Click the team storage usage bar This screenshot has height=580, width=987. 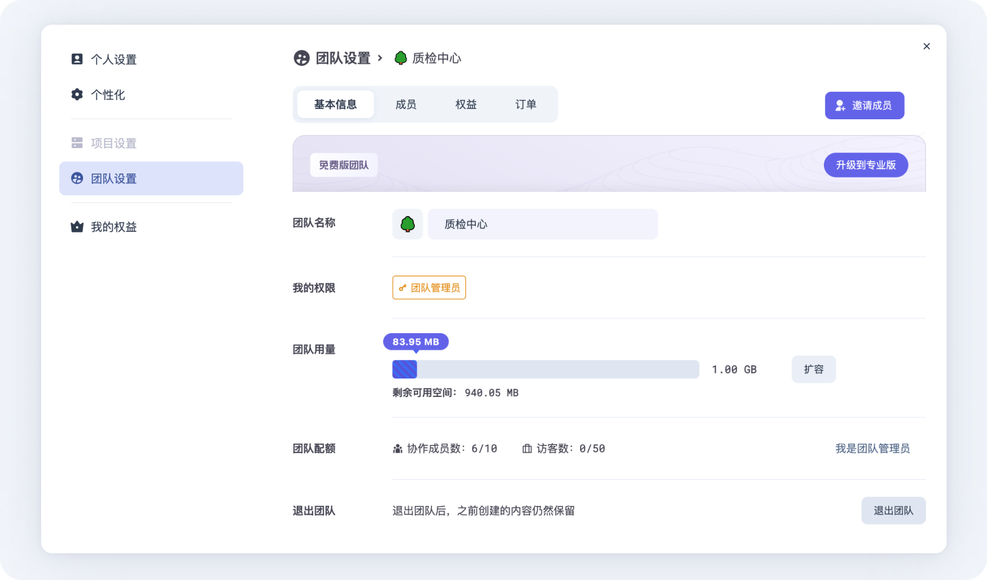(x=546, y=370)
